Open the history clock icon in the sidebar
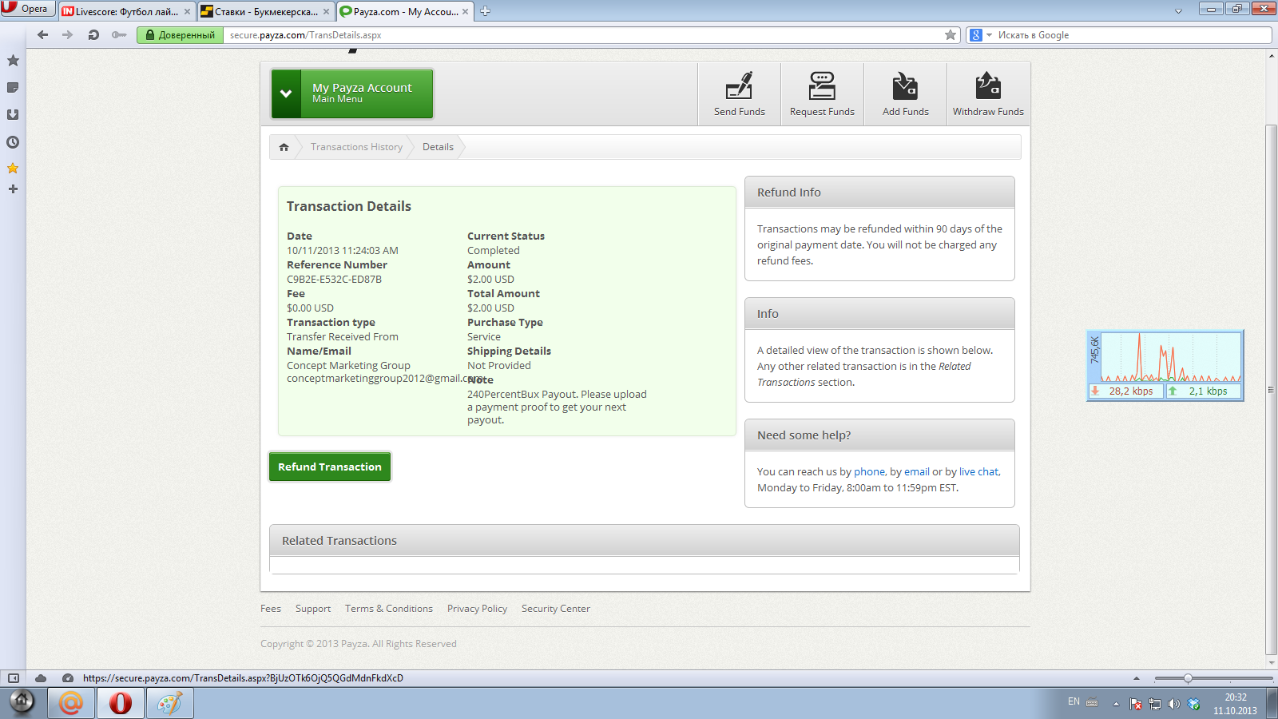The height and width of the screenshot is (719, 1278). pyautogui.click(x=13, y=142)
